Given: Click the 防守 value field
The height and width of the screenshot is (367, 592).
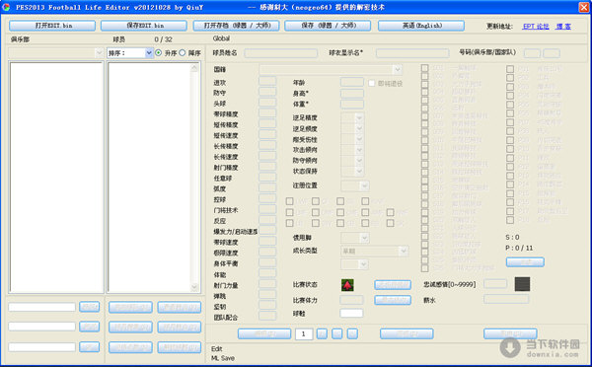Looking at the screenshot, I should pyautogui.click(x=267, y=92).
